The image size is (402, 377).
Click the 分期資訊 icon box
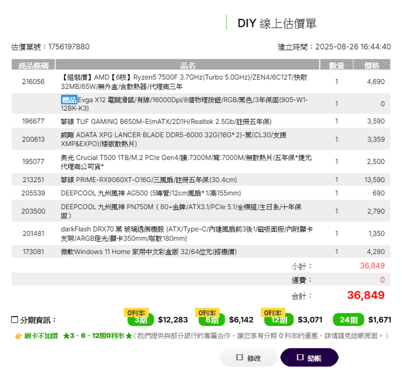[x=14, y=320]
